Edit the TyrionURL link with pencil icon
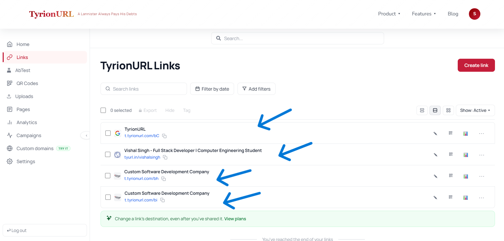504x241 pixels. (435, 133)
